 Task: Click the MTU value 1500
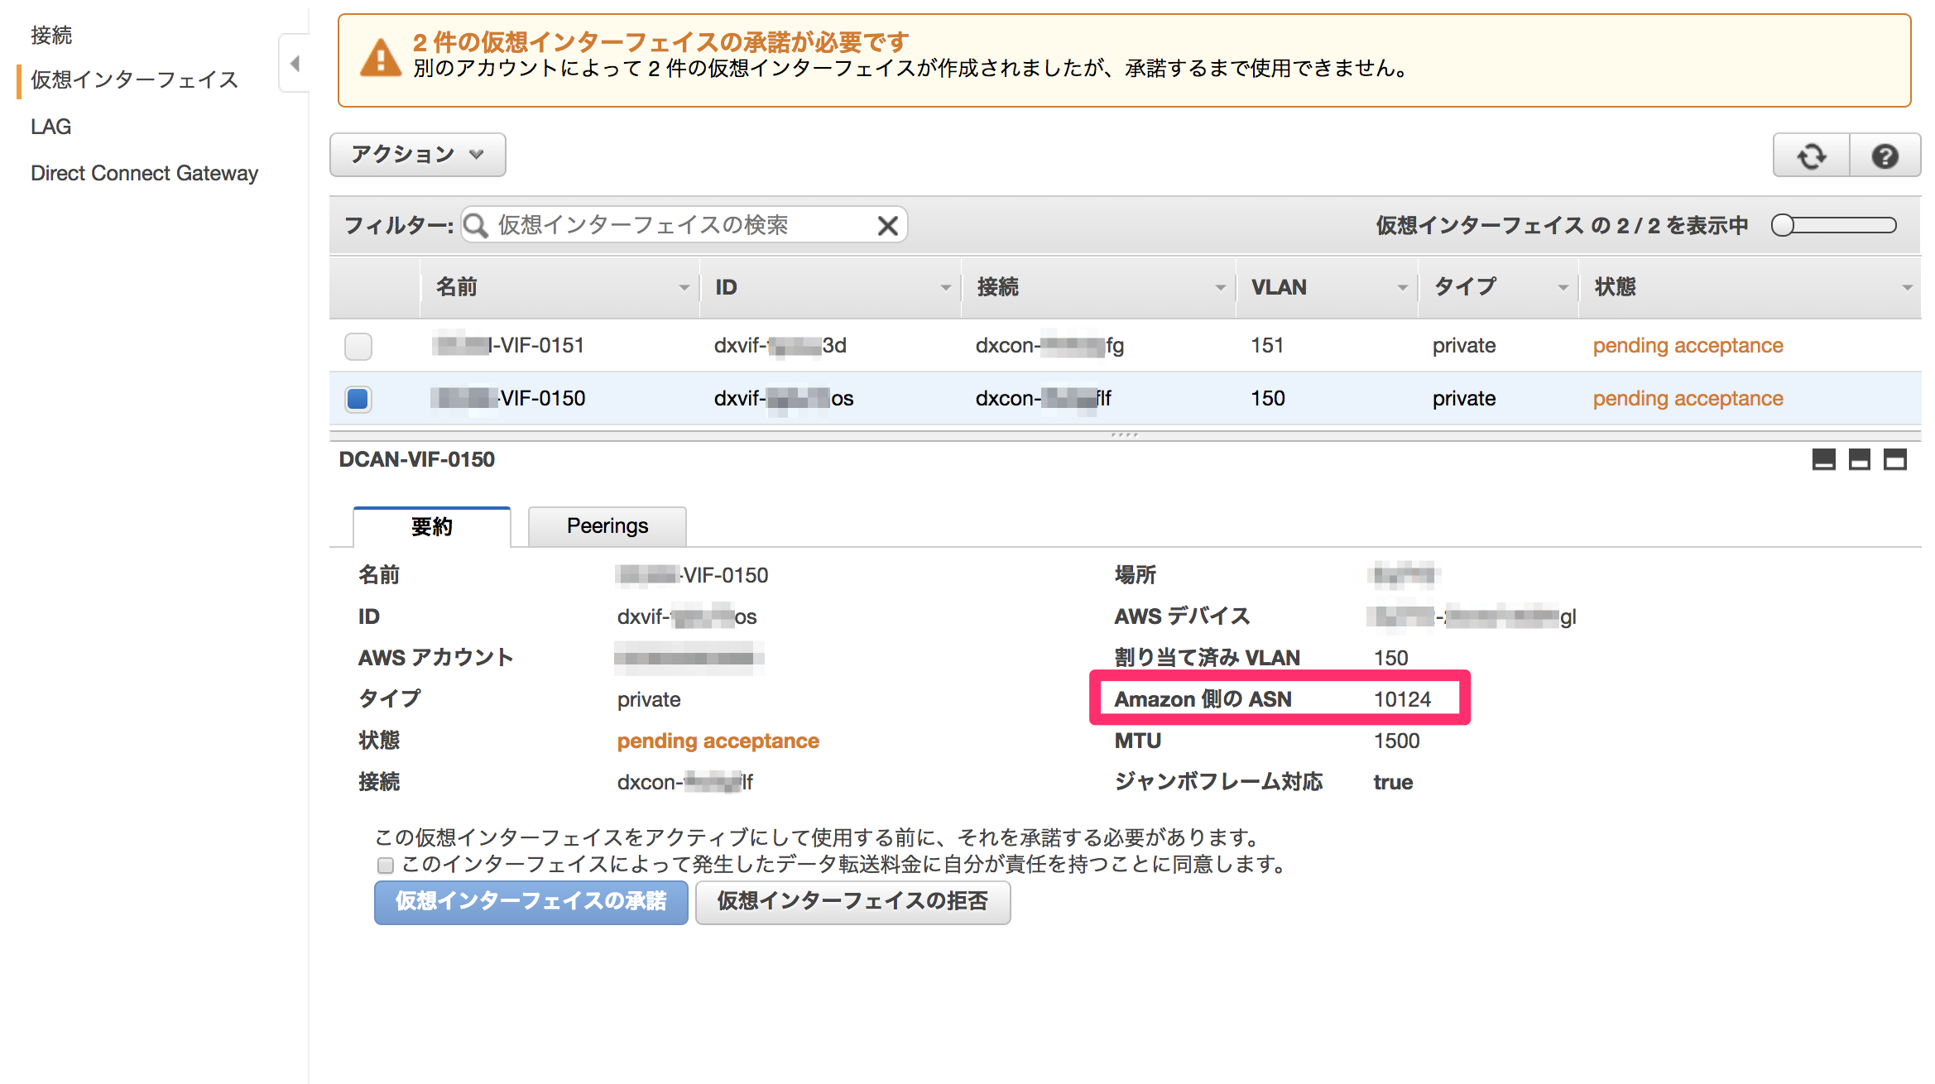pos(1396,741)
